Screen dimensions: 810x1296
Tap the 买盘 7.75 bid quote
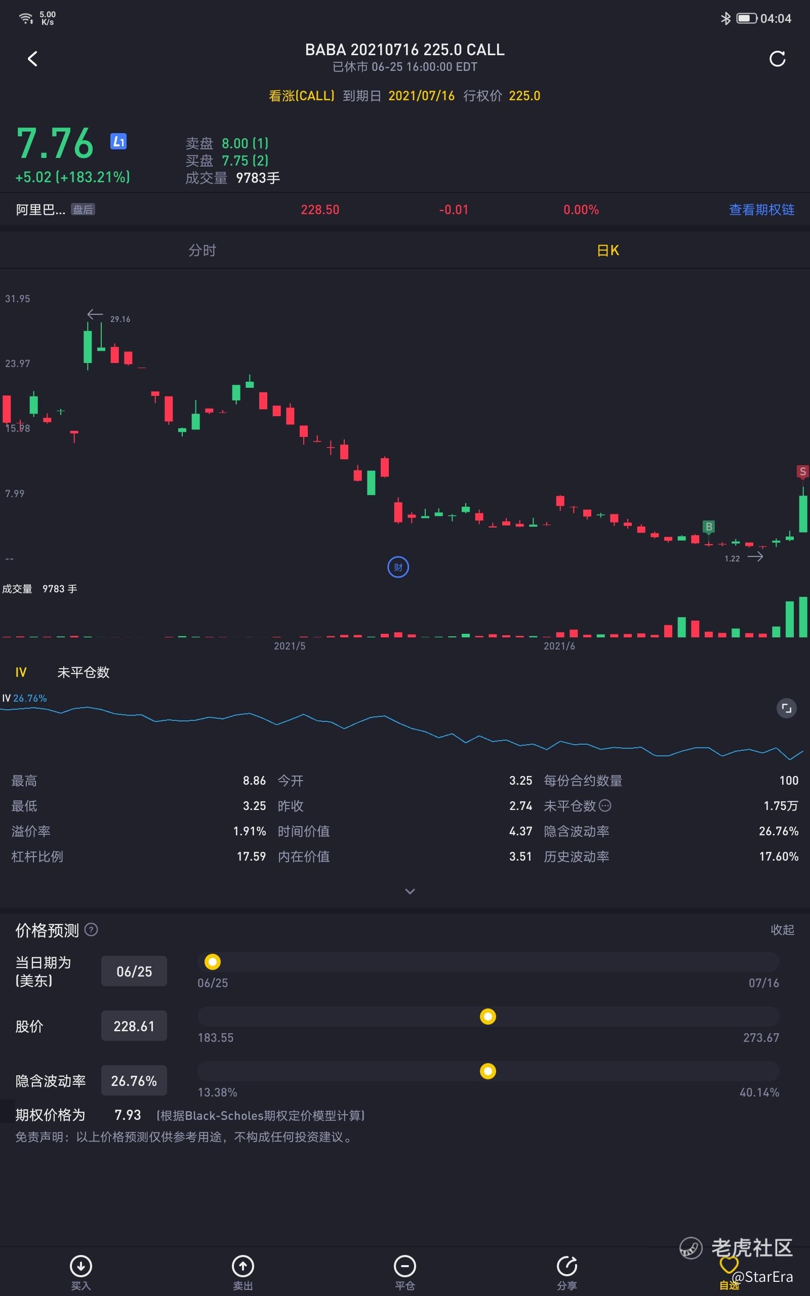227,160
